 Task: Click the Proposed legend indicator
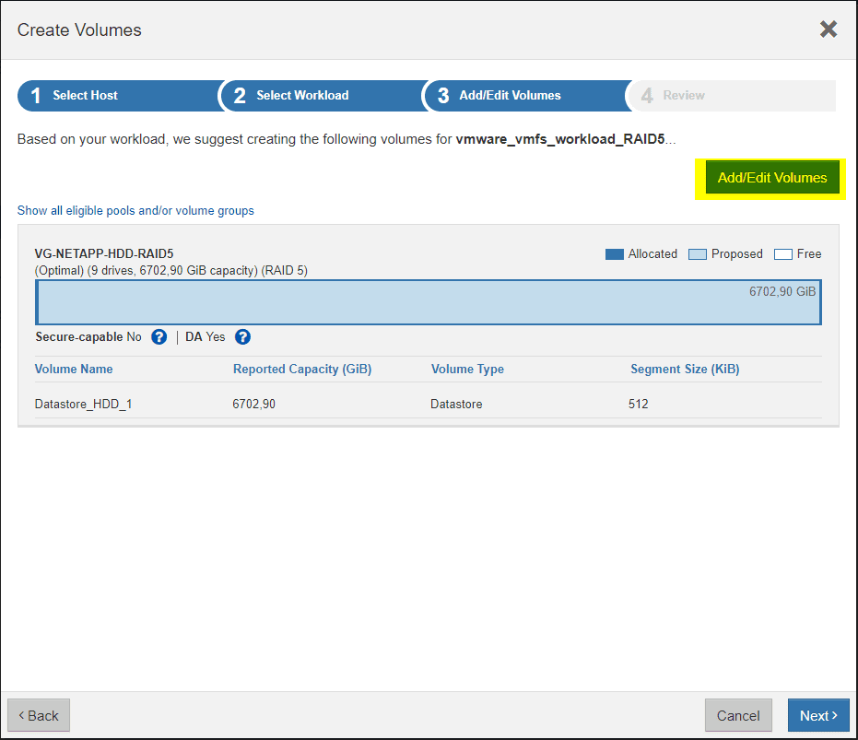coord(697,253)
